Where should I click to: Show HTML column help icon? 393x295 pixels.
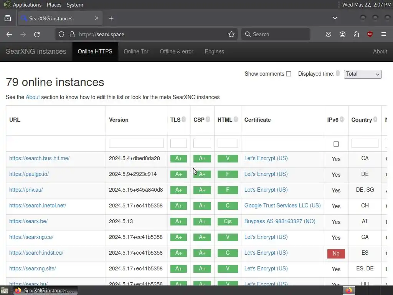pyautogui.click(x=236, y=119)
